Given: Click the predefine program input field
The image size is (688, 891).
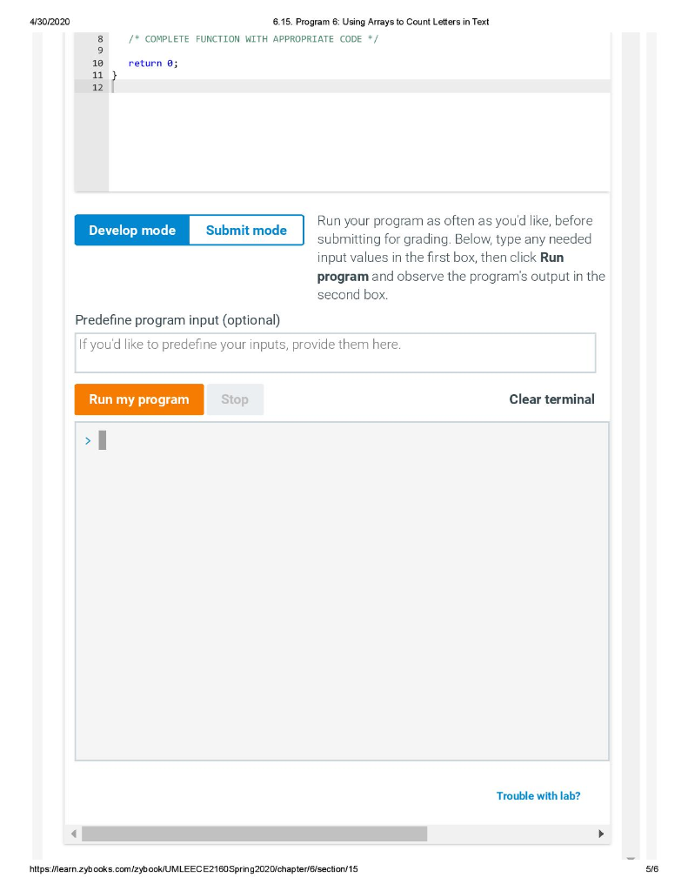Looking at the screenshot, I should [335, 352].
